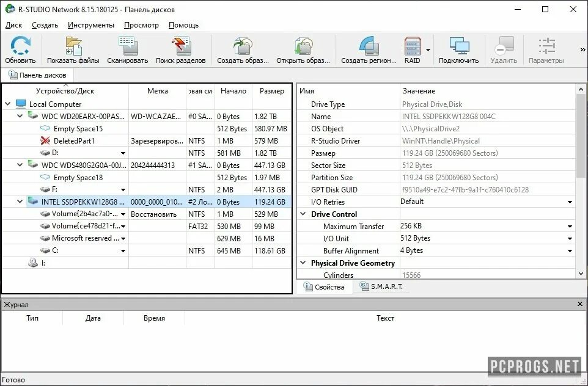This screenshot has height=386, width=588.
Task: Open the I/O Retries value dropdown
Action: (x=570, y=202)
